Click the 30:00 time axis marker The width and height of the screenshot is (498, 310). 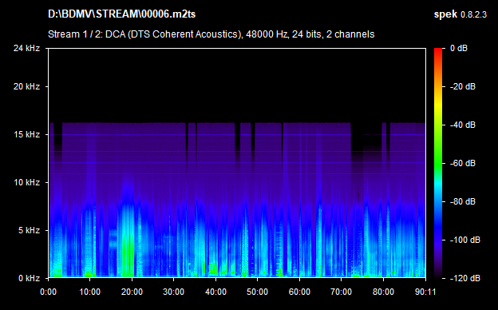(x=174, y=292)
